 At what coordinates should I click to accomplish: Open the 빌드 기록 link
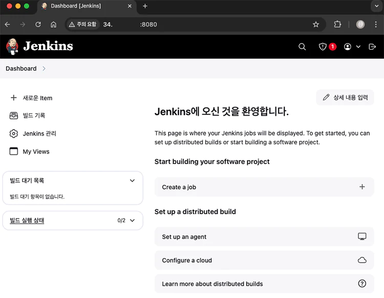(x=34, y=116)
